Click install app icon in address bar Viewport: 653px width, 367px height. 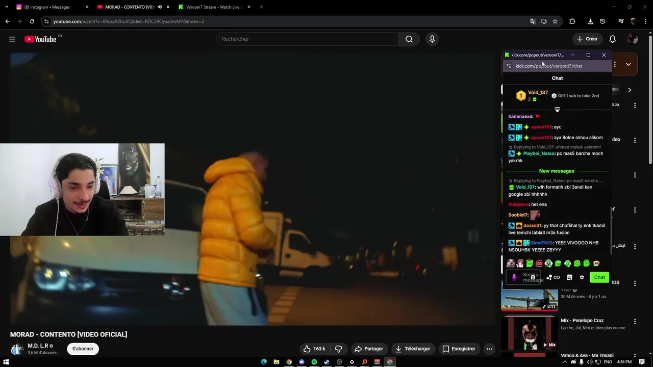544,21
